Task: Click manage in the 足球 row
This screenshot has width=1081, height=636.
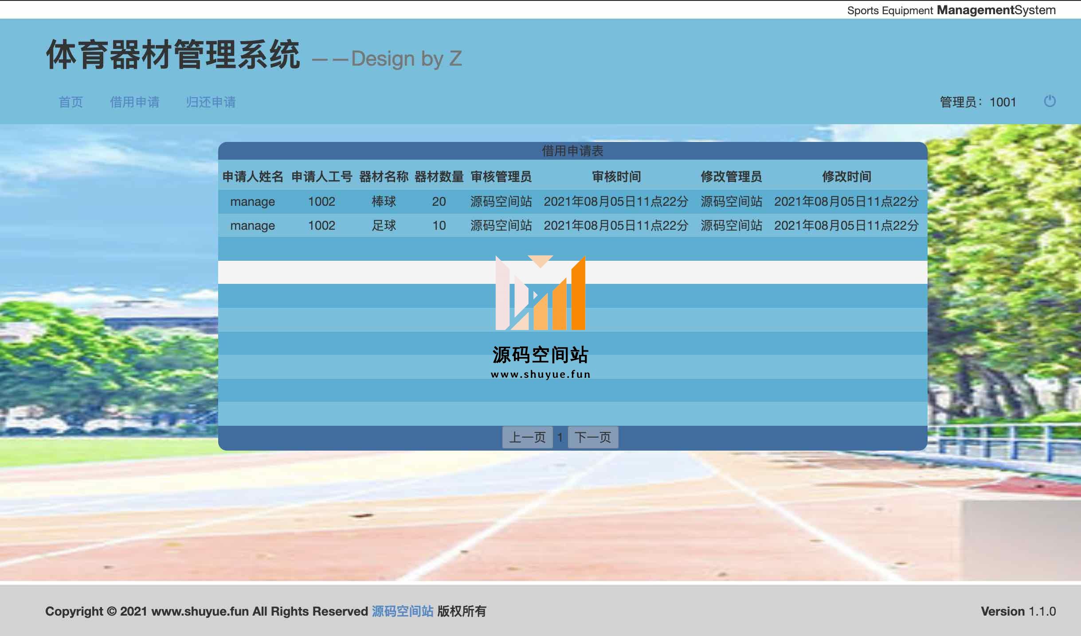Action: pos(253,226)
